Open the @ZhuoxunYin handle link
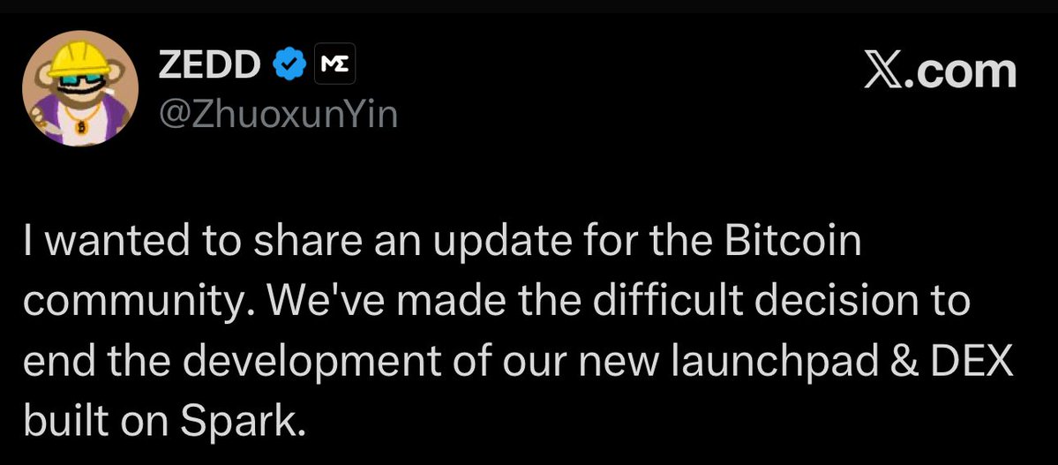 (x=277, y=114)
